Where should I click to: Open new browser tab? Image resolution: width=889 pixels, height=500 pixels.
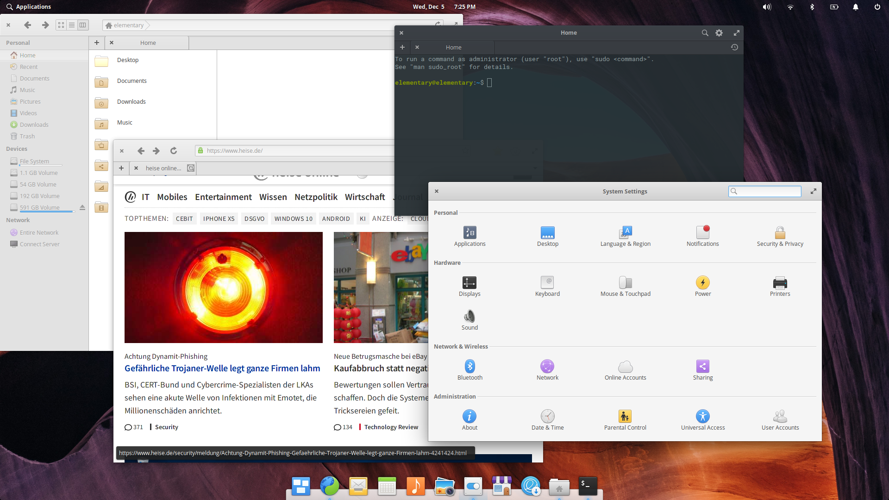click(x=121, y=168)
